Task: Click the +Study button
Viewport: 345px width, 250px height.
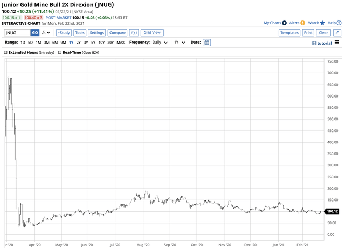Action: click(x=64, y=33)
